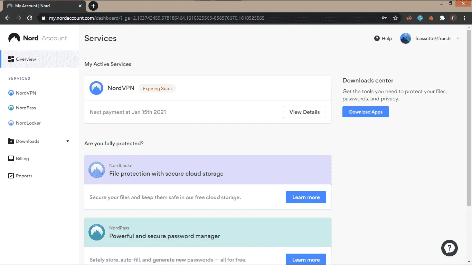472x265 pixels.
Task: Click the Grammarly extension icon
Action: click(420, 18)
